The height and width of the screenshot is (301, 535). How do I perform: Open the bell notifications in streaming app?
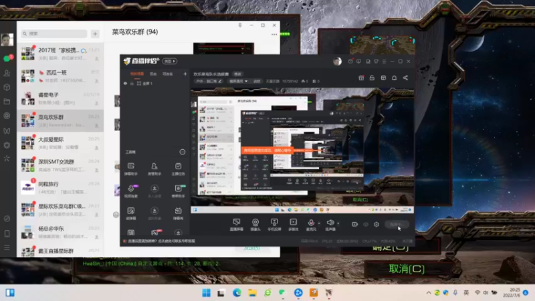(x=394, y=78)
